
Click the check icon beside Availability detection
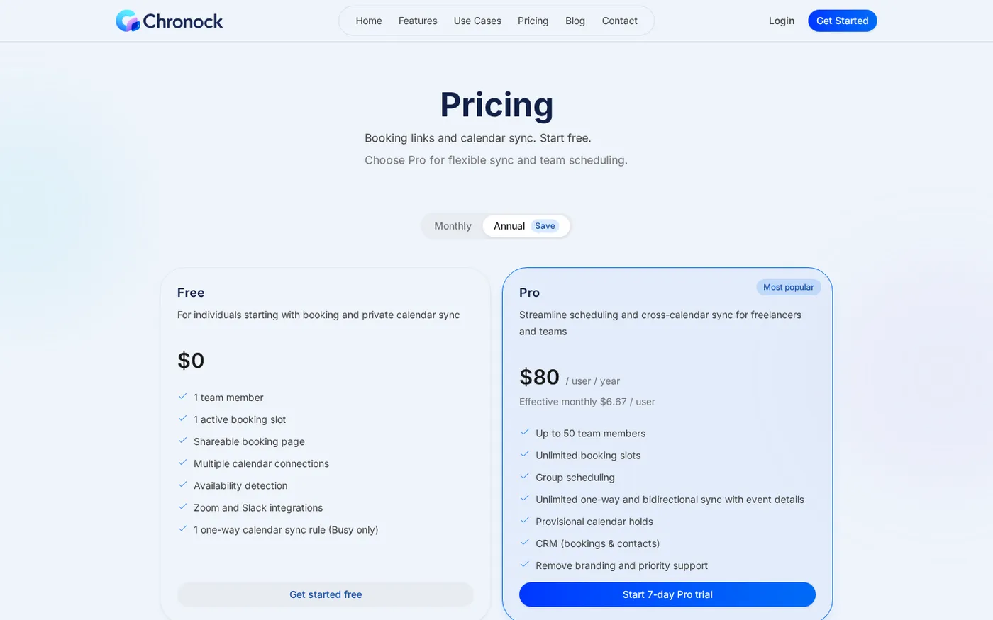(x=183, y=485)
